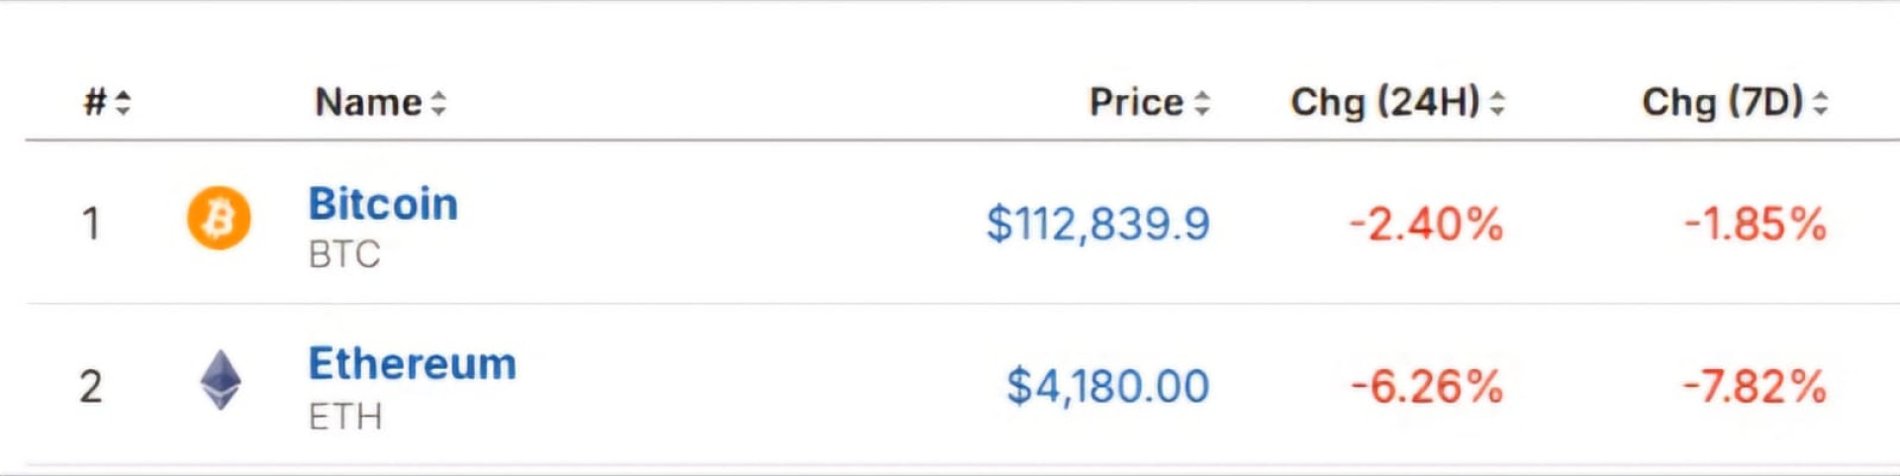This screenshot has width=1900, height=476.
Task: Toggle sort arrows beside Chg (7D)
Action: tap(1821, 103)
